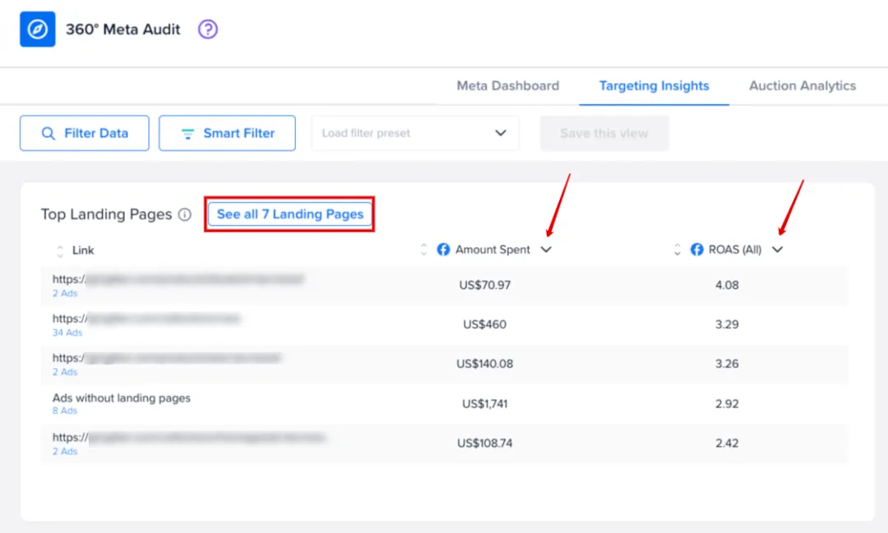Click the blurred landing page URL with US$108.74

189,438
